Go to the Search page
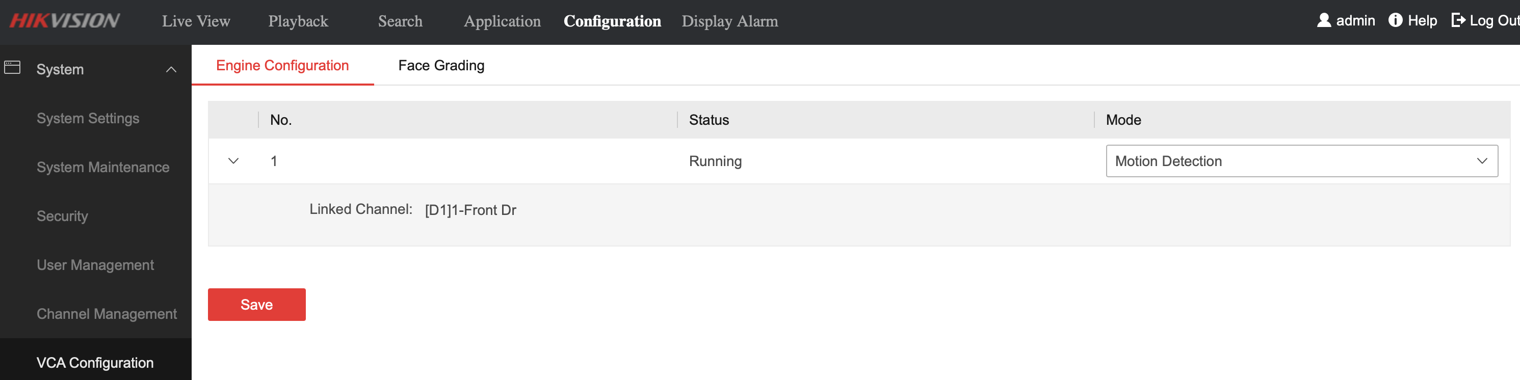Viewport: 1520px width, 380px height. (400, 21)
